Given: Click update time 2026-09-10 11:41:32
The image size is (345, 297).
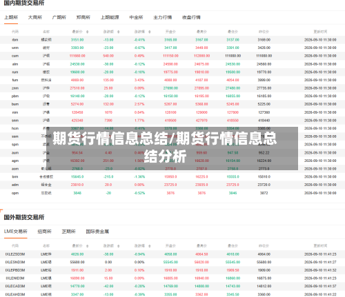Looking at the screenshot, I should pos(320,270).
